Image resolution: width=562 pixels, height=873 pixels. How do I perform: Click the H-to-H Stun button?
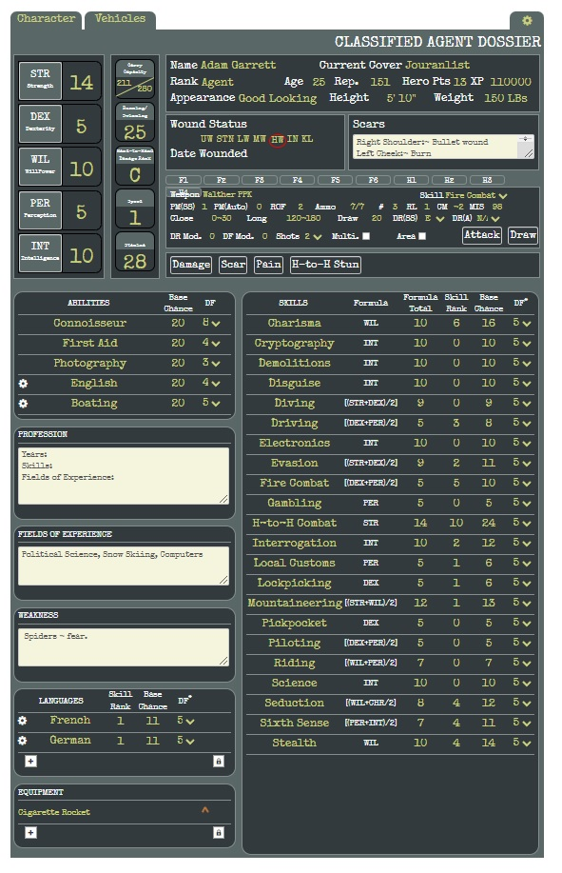point(326,265)
